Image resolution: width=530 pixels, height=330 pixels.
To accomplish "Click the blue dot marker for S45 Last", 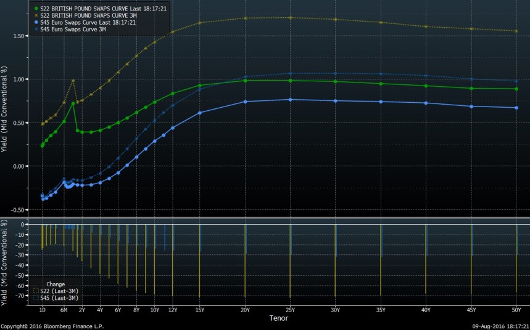I will tap(36, 22).
